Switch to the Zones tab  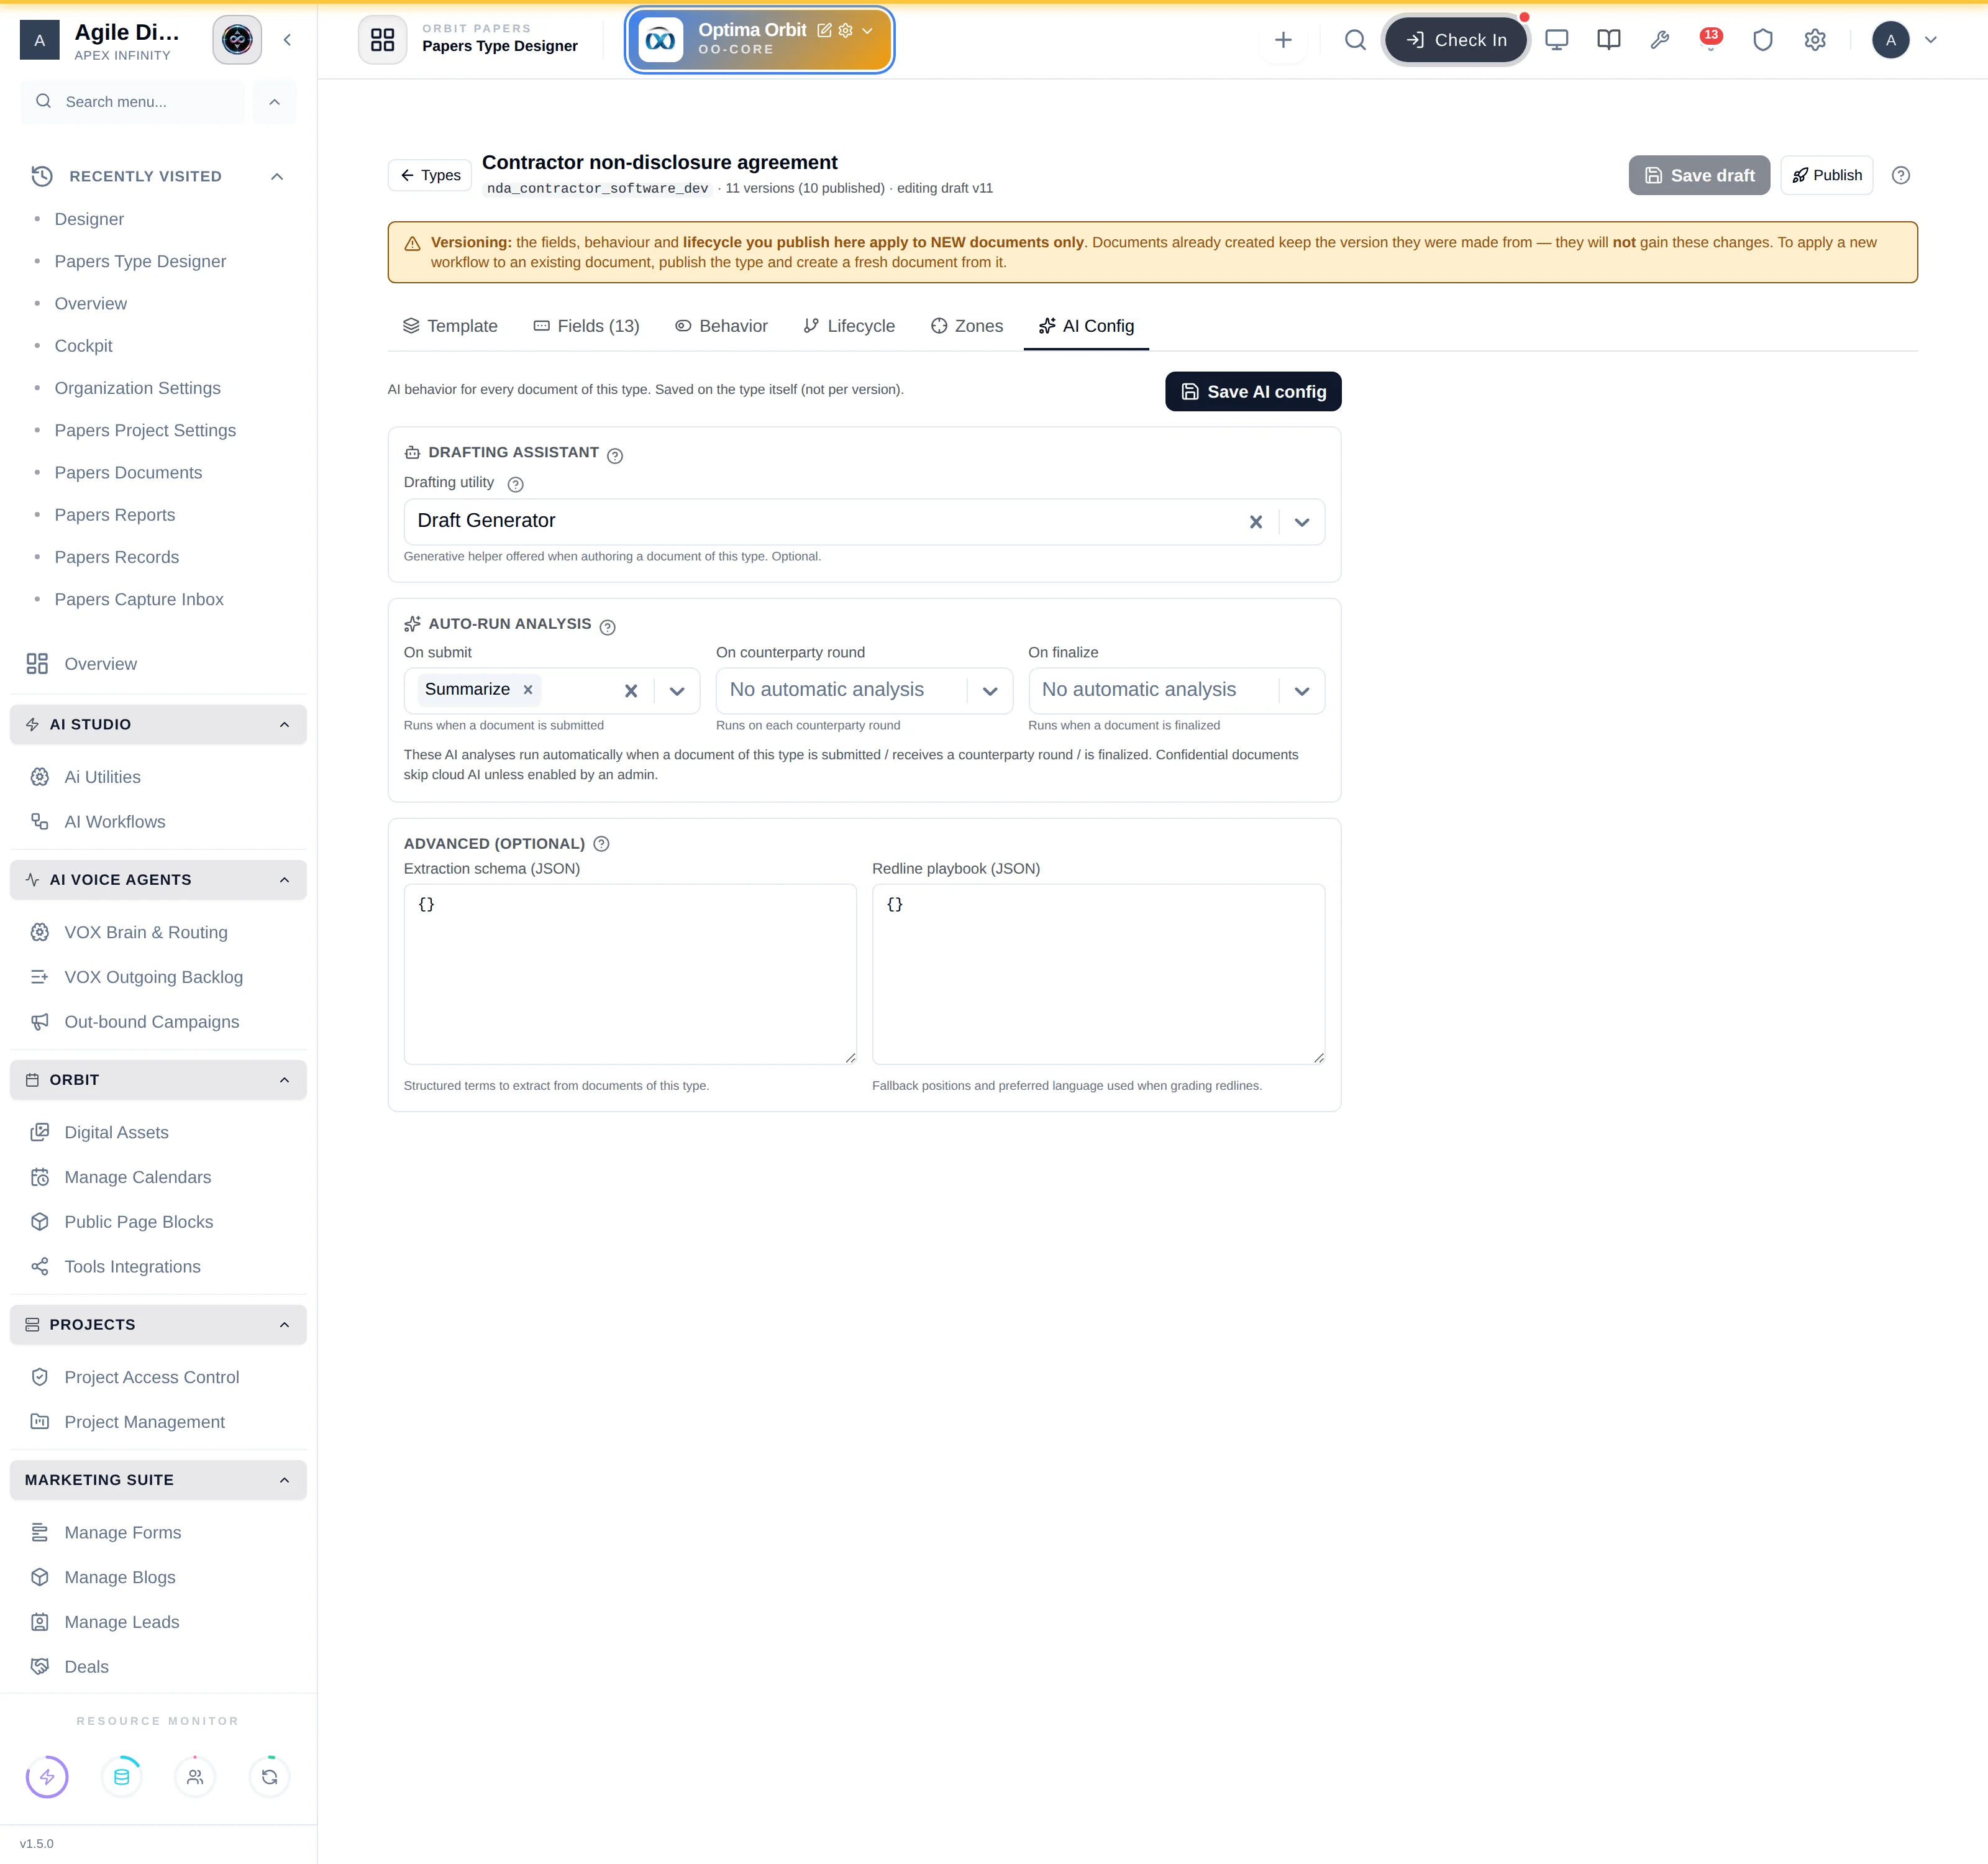tap(967, 326)
